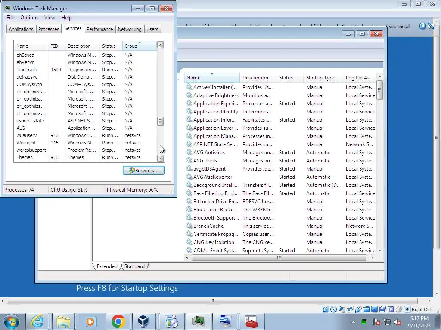Select the Standard tab in Services window
The width and height of the screenshot is (441, 330).
tap(134, 266)
